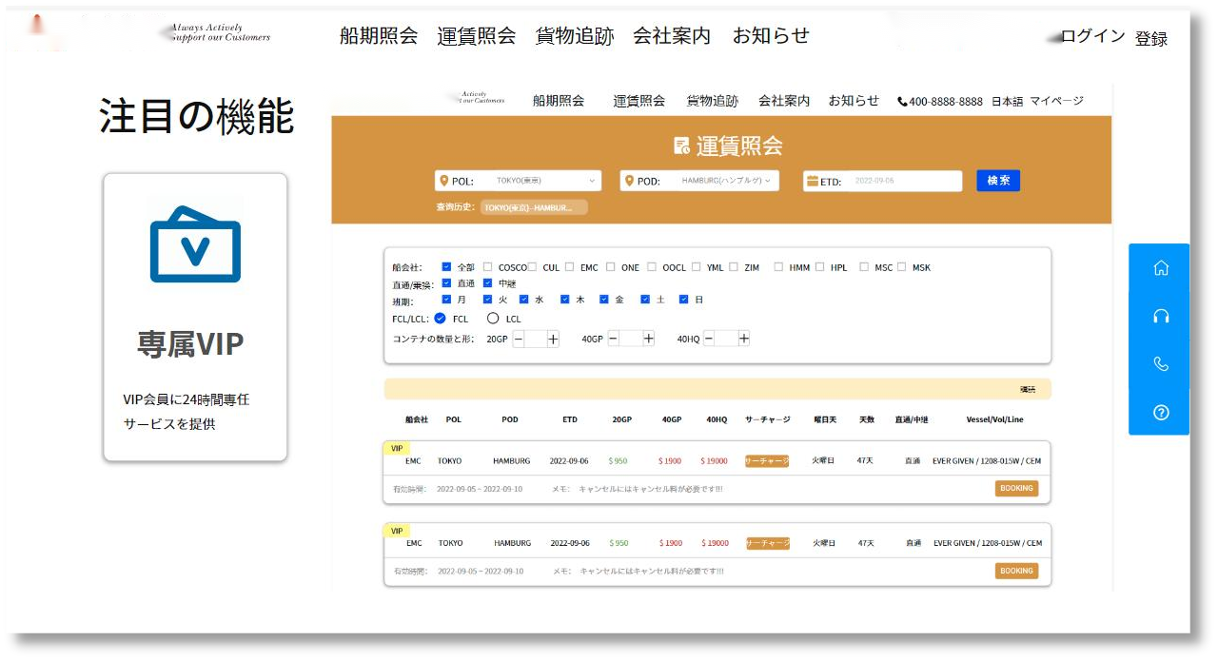The image size is (1218, 661).
Task: Increase the 20GP container quantity
Action: [553, 339]
